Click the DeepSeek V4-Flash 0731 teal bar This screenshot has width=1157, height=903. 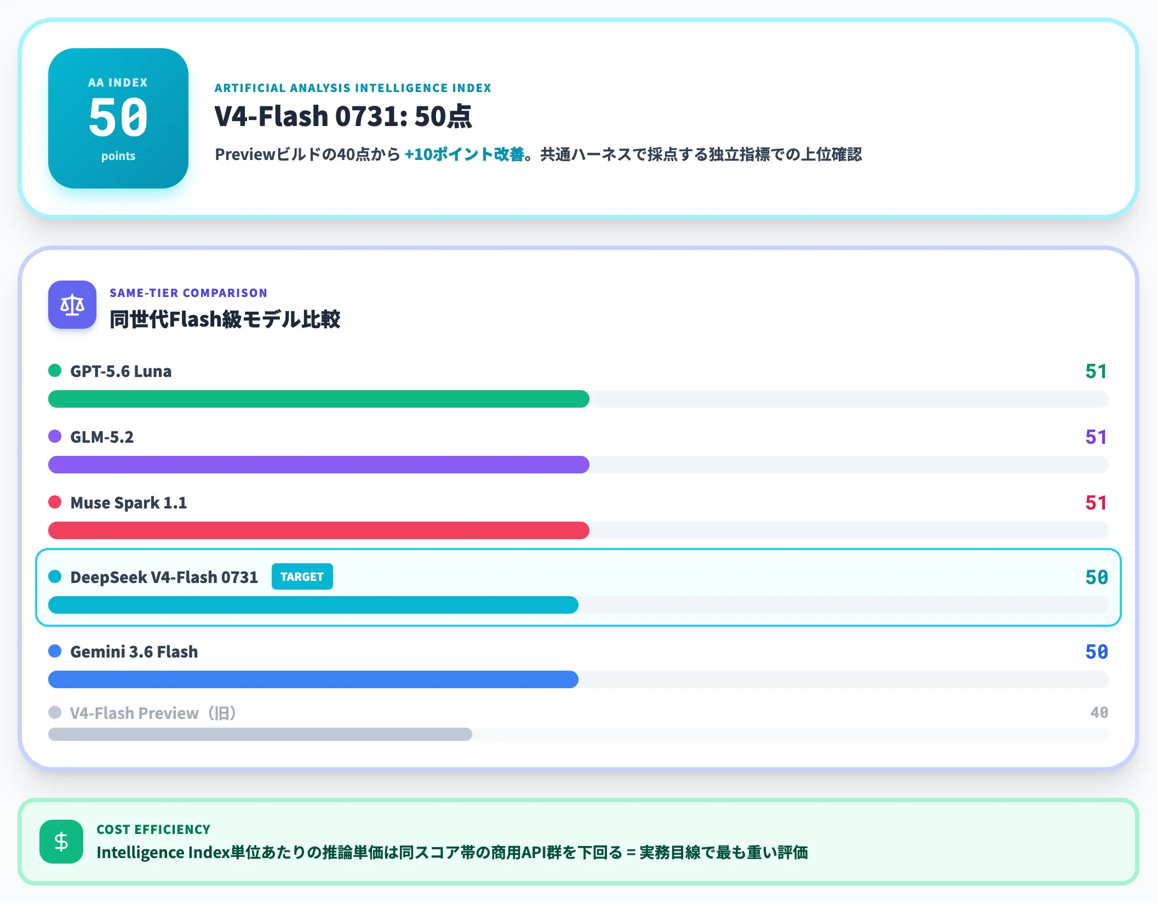coord(313,605)
